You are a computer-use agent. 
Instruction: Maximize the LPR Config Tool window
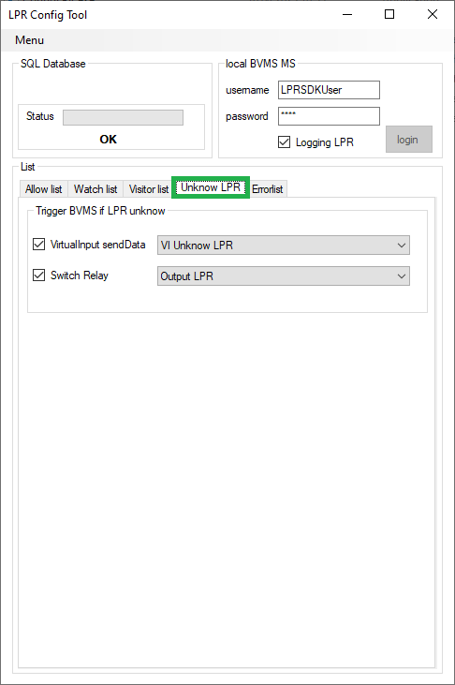(389, 14)
